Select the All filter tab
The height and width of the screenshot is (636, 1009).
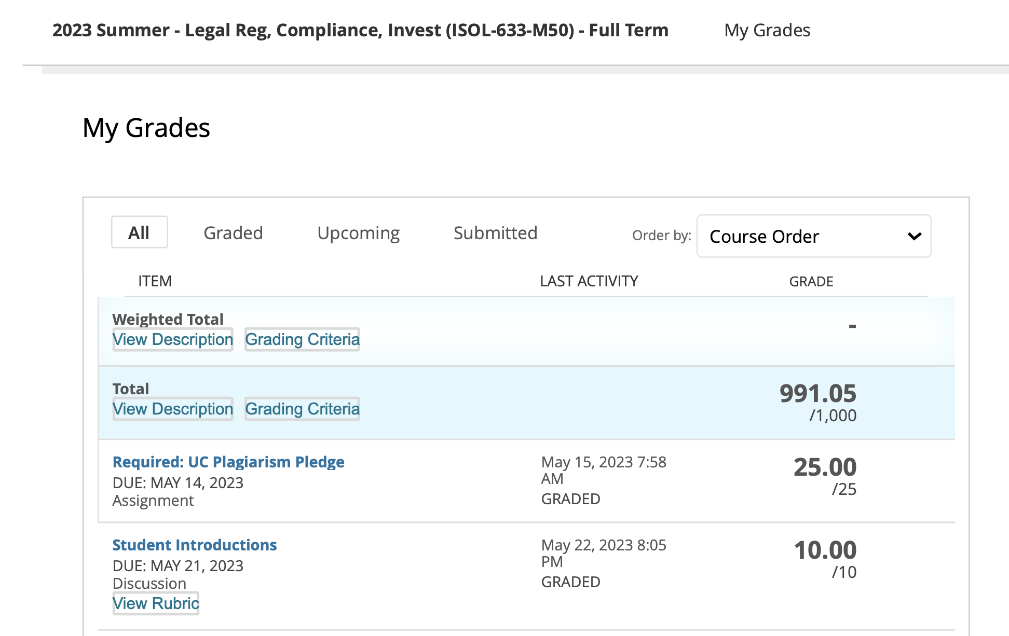tap(139, 232)
